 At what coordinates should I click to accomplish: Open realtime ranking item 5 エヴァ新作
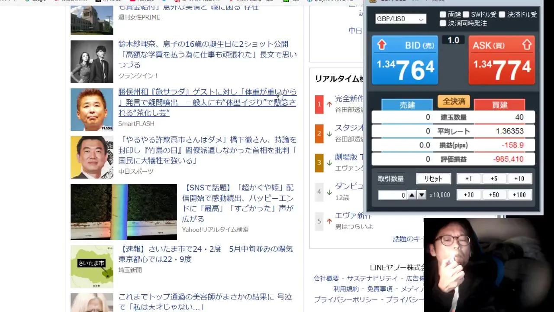[354, 216]
